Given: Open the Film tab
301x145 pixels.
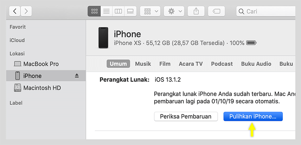Looking at the screenshot, I should tap(165, 64).
